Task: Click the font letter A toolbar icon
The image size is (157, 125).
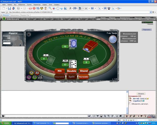Action: click(70, 8)
